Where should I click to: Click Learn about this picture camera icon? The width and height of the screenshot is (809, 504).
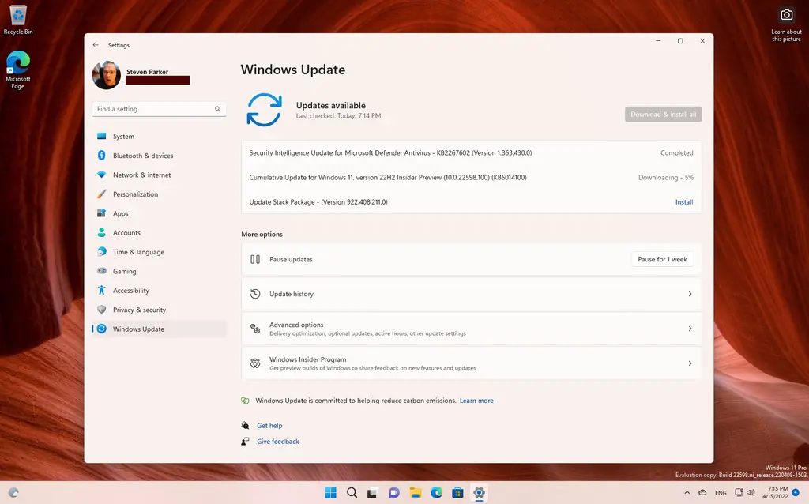tap(786, 15)
